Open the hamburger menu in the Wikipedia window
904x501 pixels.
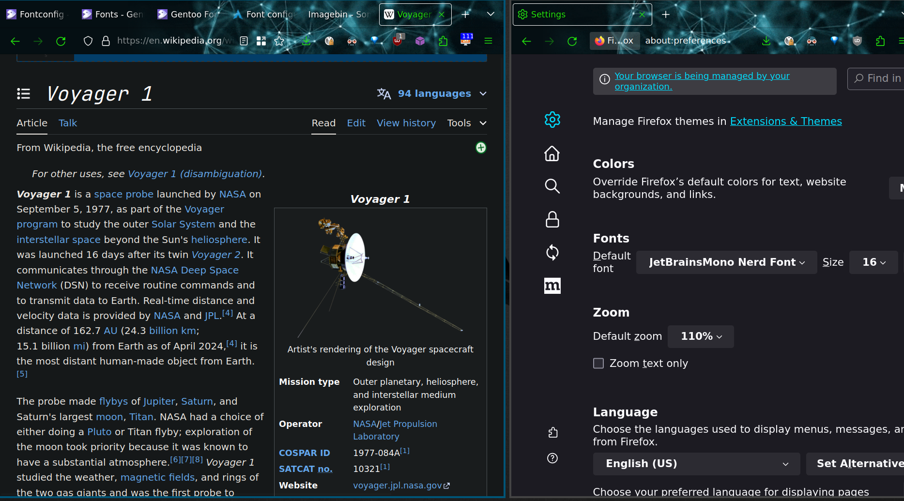488,41
